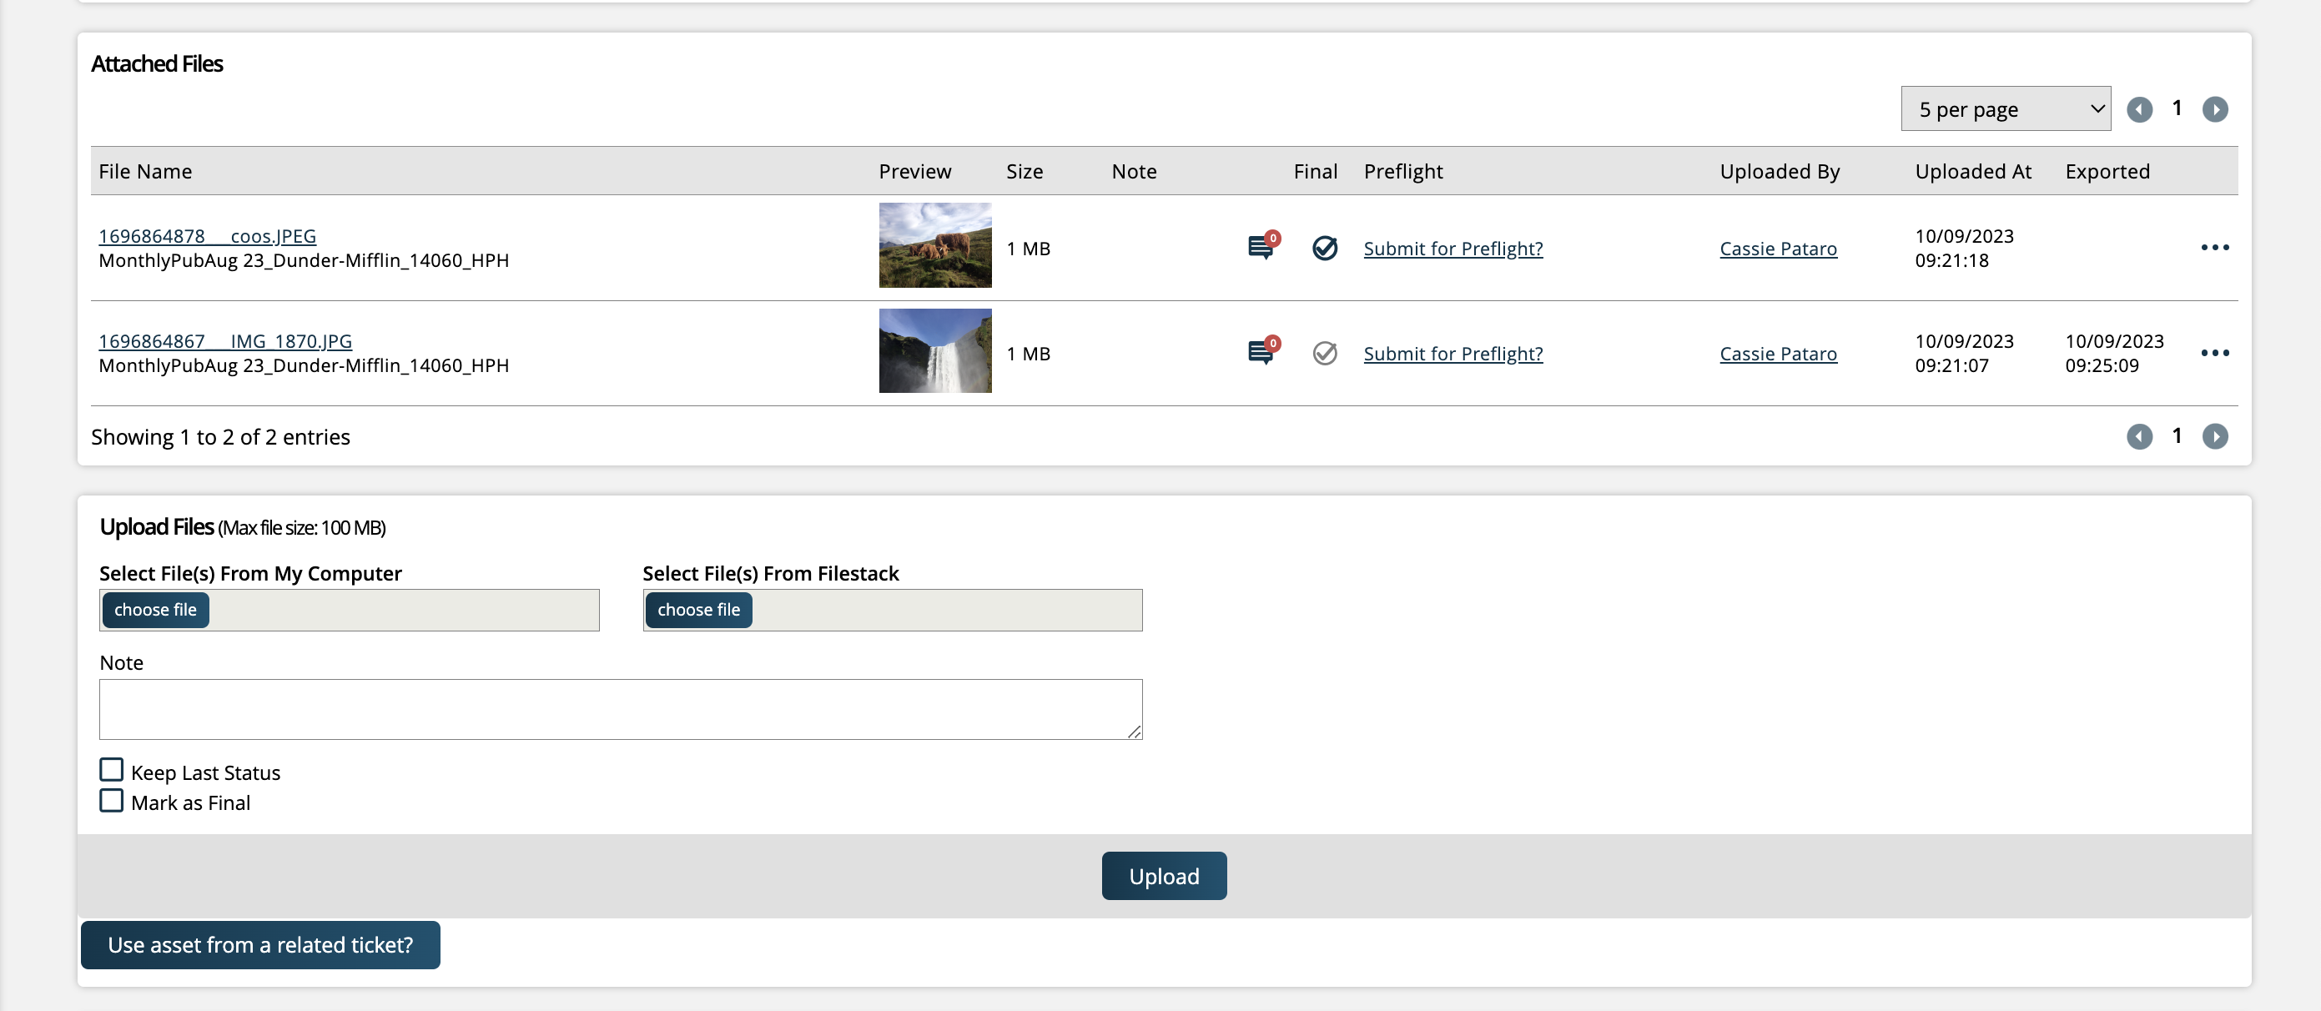
Task: Check the Mark as Final box
Action: pos(112,800)
